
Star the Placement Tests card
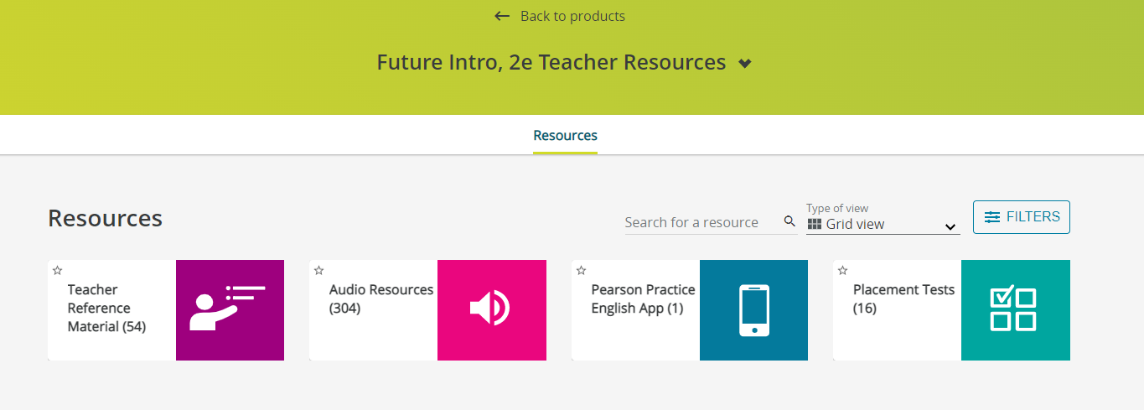click(x=842, y=270)
